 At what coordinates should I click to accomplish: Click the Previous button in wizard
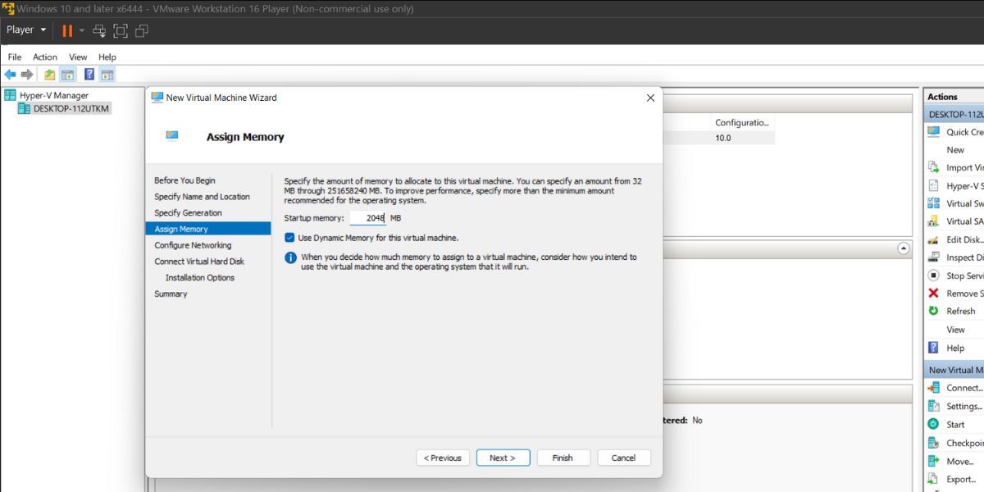tap(444, 458)
